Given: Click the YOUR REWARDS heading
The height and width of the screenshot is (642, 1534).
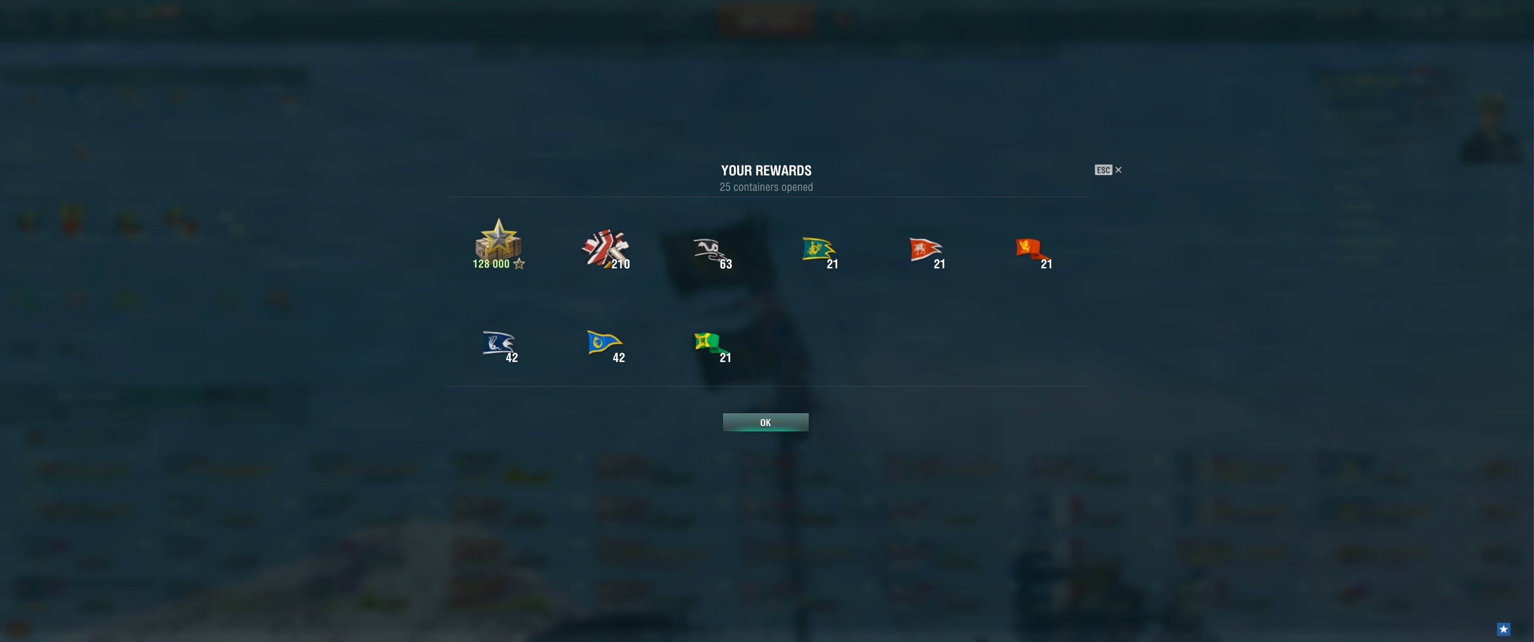Looking at the screenshot, I should (x=766, y=171).
